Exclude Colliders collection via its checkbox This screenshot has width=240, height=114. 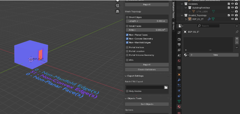pos(229,4)
